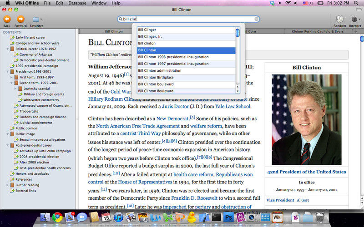Collapse the Second term, 1997–2001 section
This screenshot has width=364, height=227.
11,83
